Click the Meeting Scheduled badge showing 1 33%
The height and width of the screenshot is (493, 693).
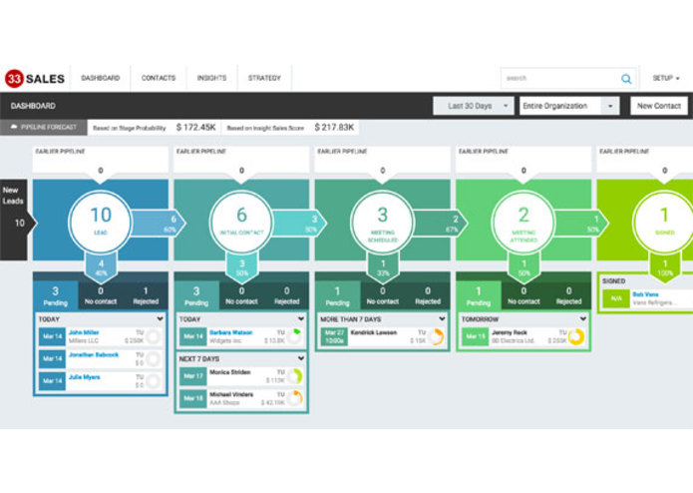(x=383, y=267)
